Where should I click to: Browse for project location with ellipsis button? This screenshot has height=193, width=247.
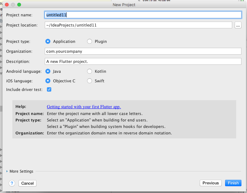(238, 25)
